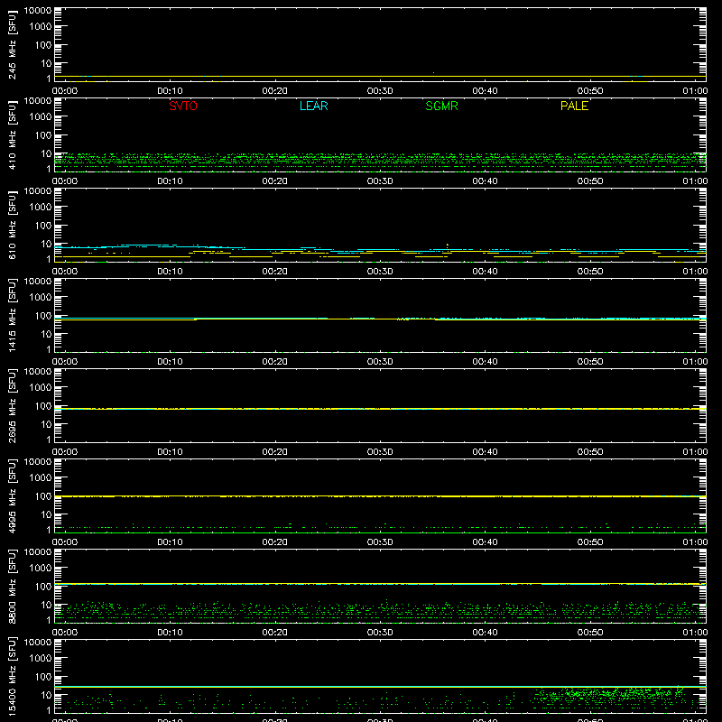Viewport: 722px width, 722px height.
Task: Click the 100 y-axis value on 610 MHz plot
Action: click(x=43, y=226)
